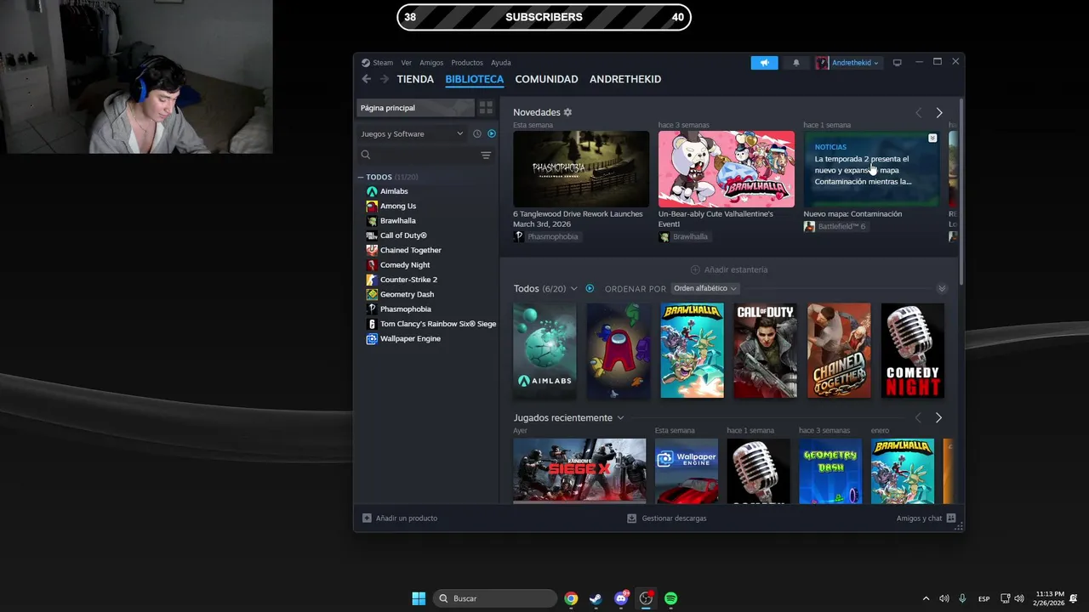The image size is (1089, 612).
Task: Click the Geometry Dash sidebar icon
Action: point(372,294)
